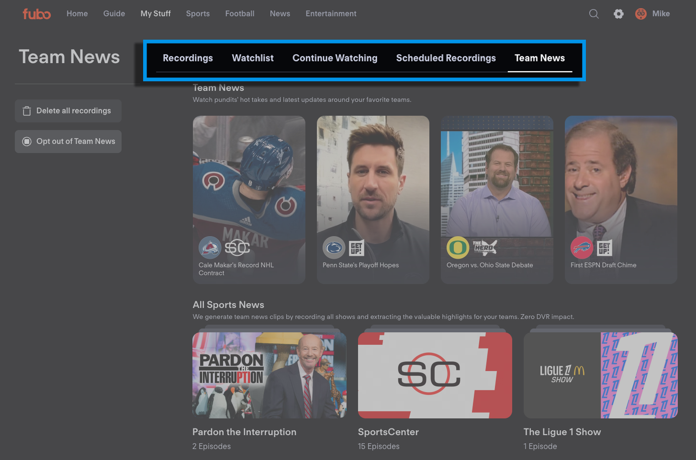Click the large Team News sidebar heading
Image resolution: width=696 pixels, height=460 pixels.
coord(69,57)
